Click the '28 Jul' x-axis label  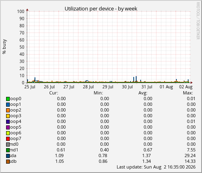(x=88, y=87)
